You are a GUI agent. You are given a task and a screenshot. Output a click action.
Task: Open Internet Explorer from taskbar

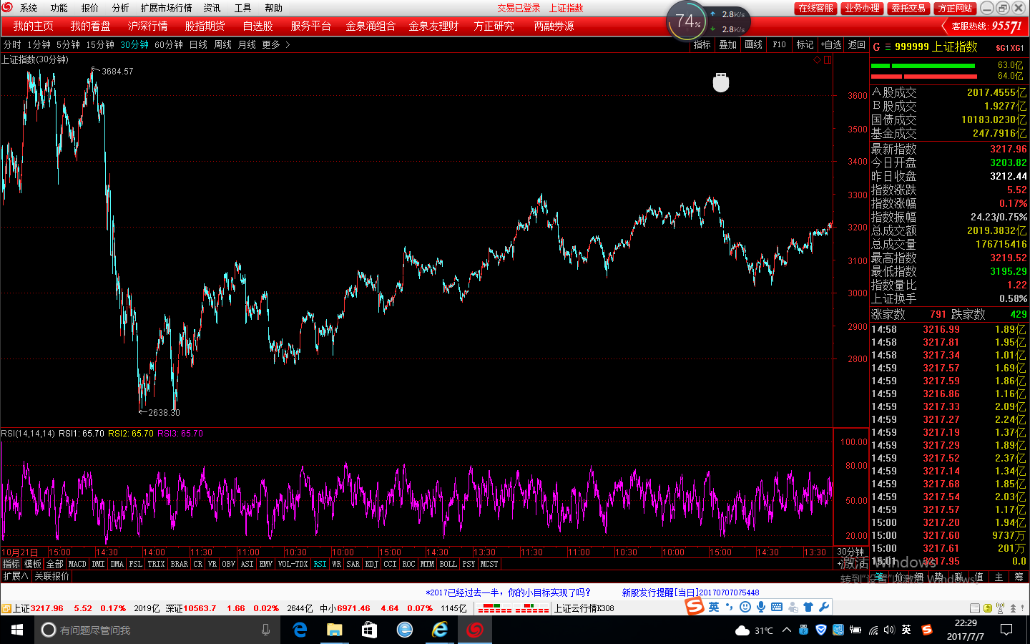(439, 630)
